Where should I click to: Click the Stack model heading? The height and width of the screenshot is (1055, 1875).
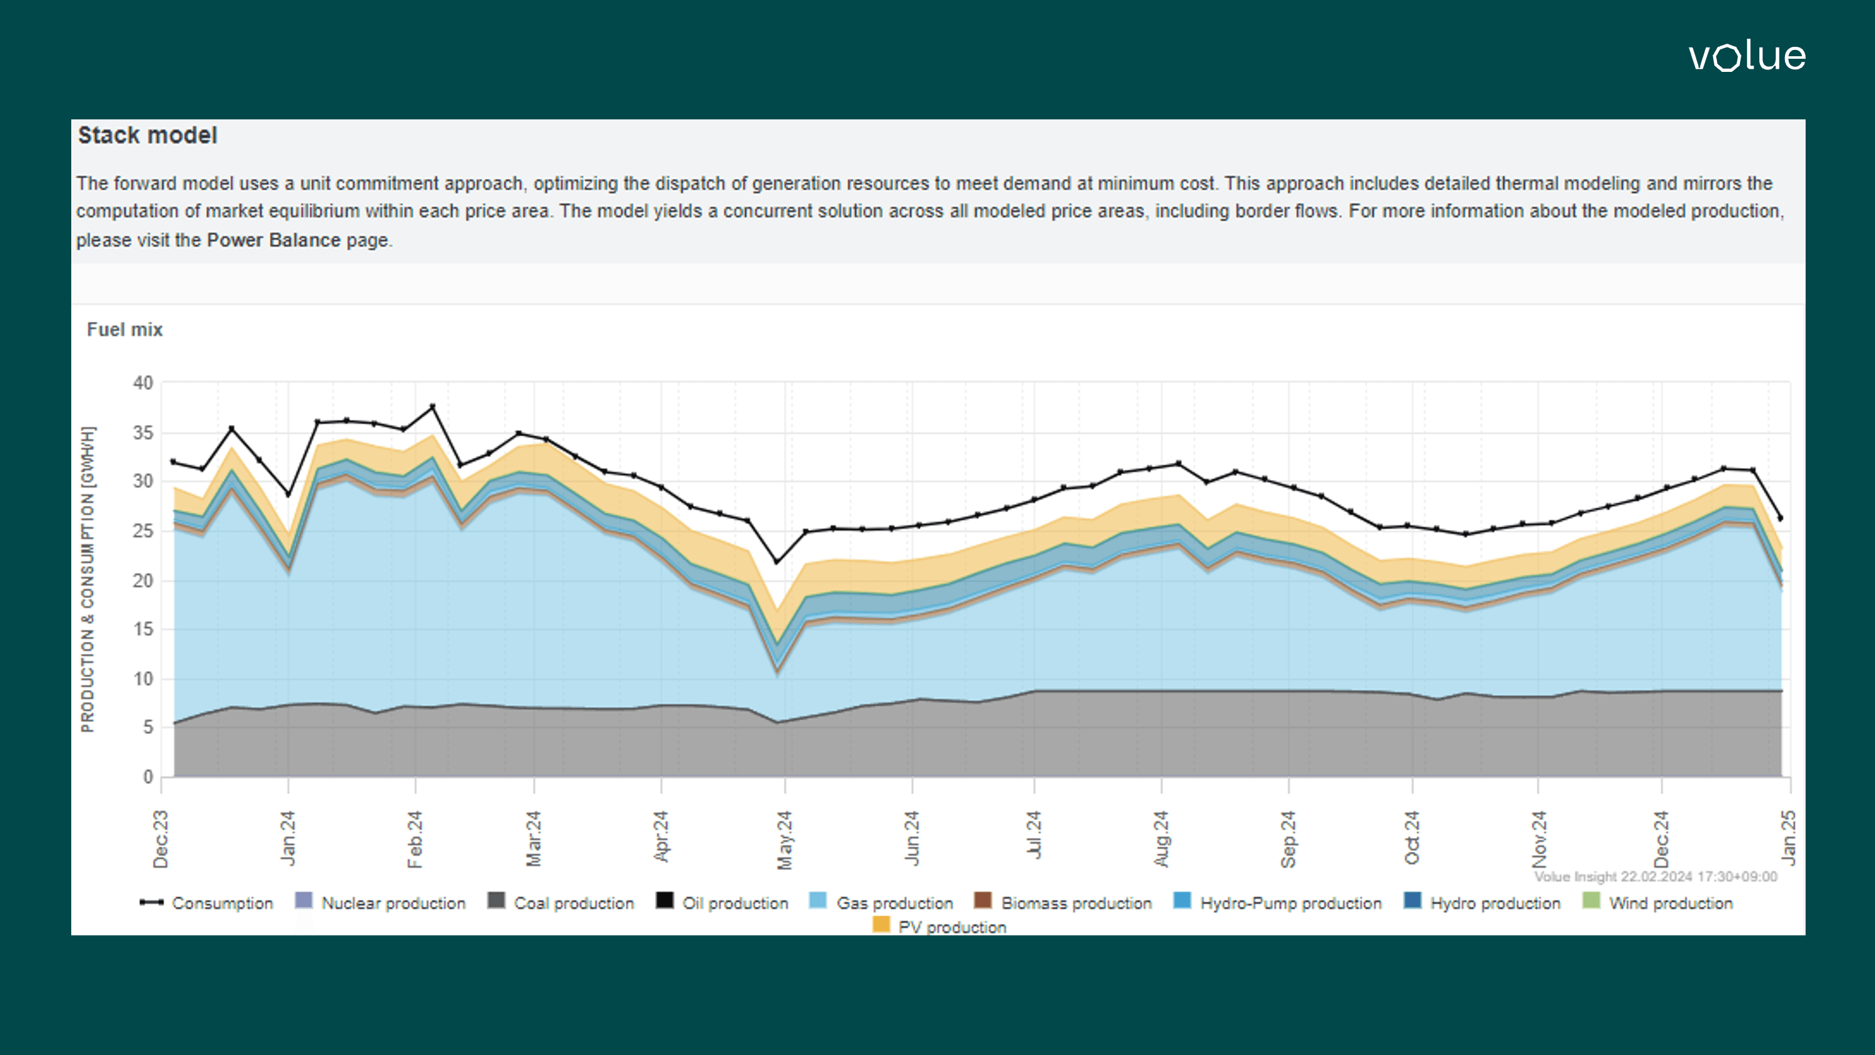pos(147,136)
